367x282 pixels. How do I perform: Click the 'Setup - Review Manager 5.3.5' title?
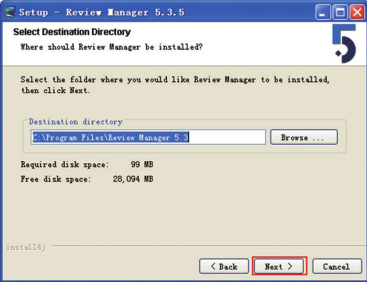102,13
